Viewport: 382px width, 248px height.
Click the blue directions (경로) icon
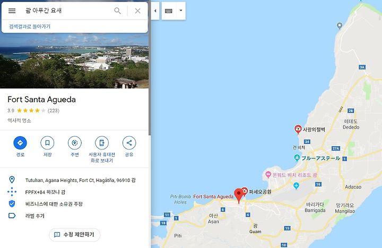20,143
